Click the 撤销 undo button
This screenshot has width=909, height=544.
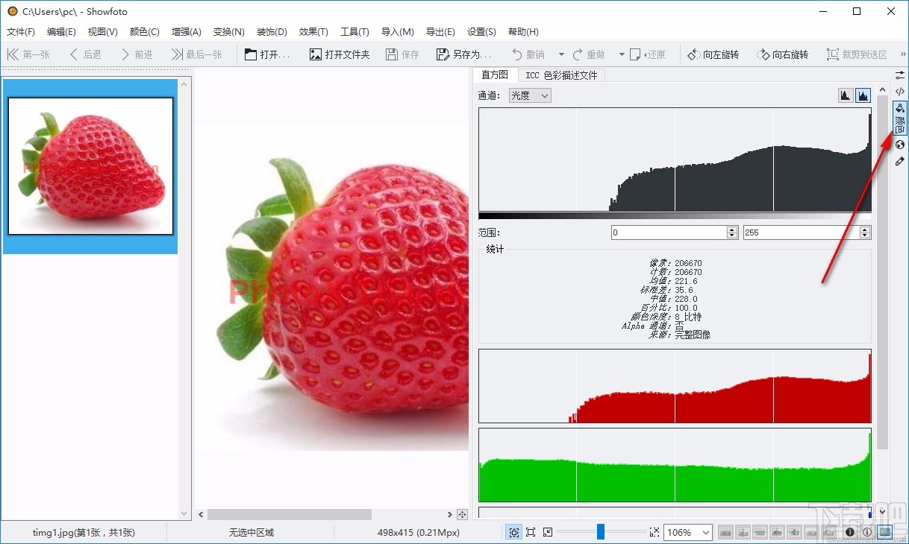coord(528,54)
